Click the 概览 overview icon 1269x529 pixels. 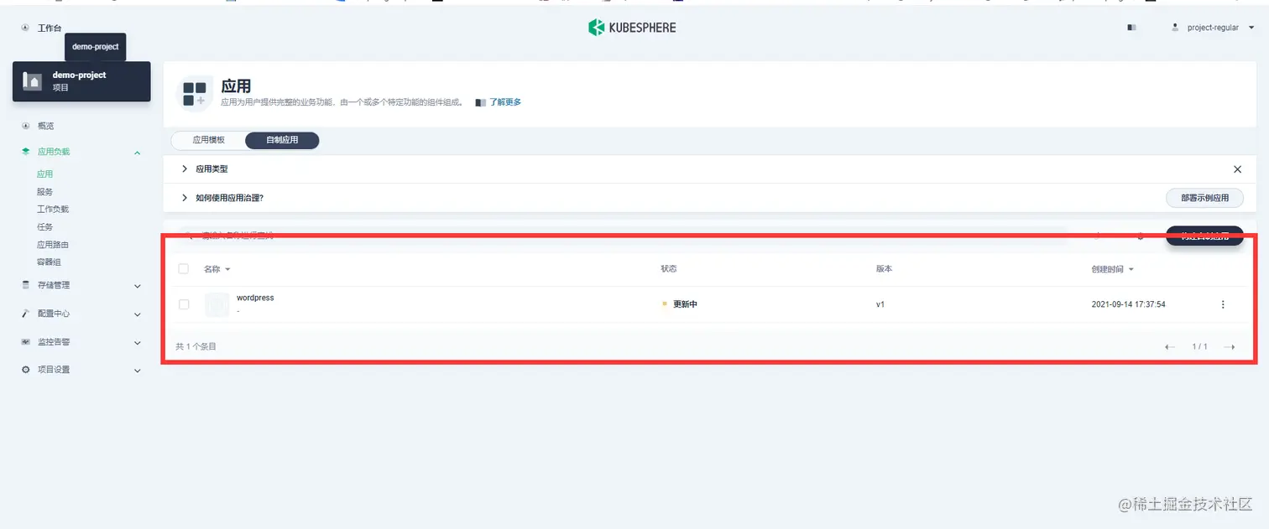point(25,126)
